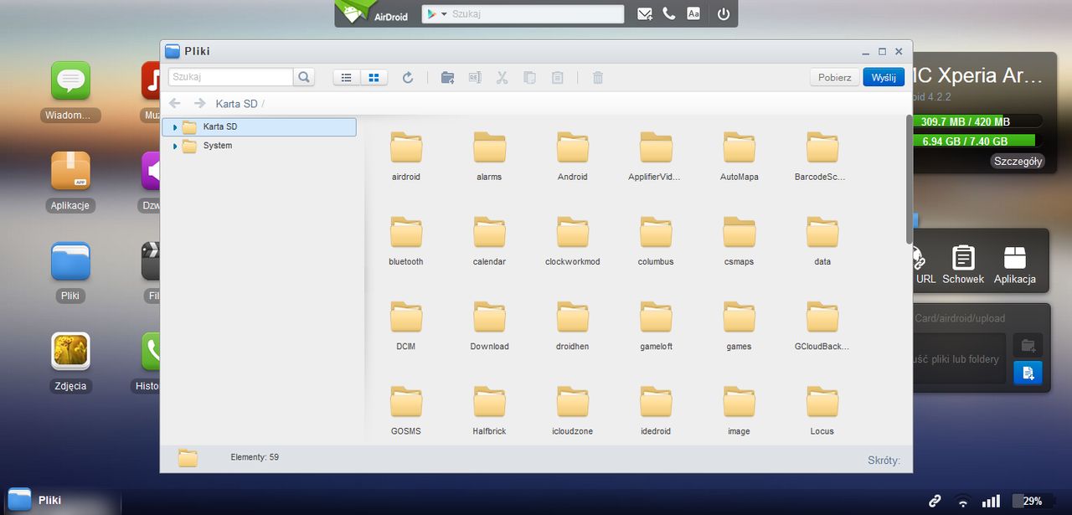This screenshot has width=1072, height=515.
Task: Select the DCIM folder
Action: click(x=406, y=325)
